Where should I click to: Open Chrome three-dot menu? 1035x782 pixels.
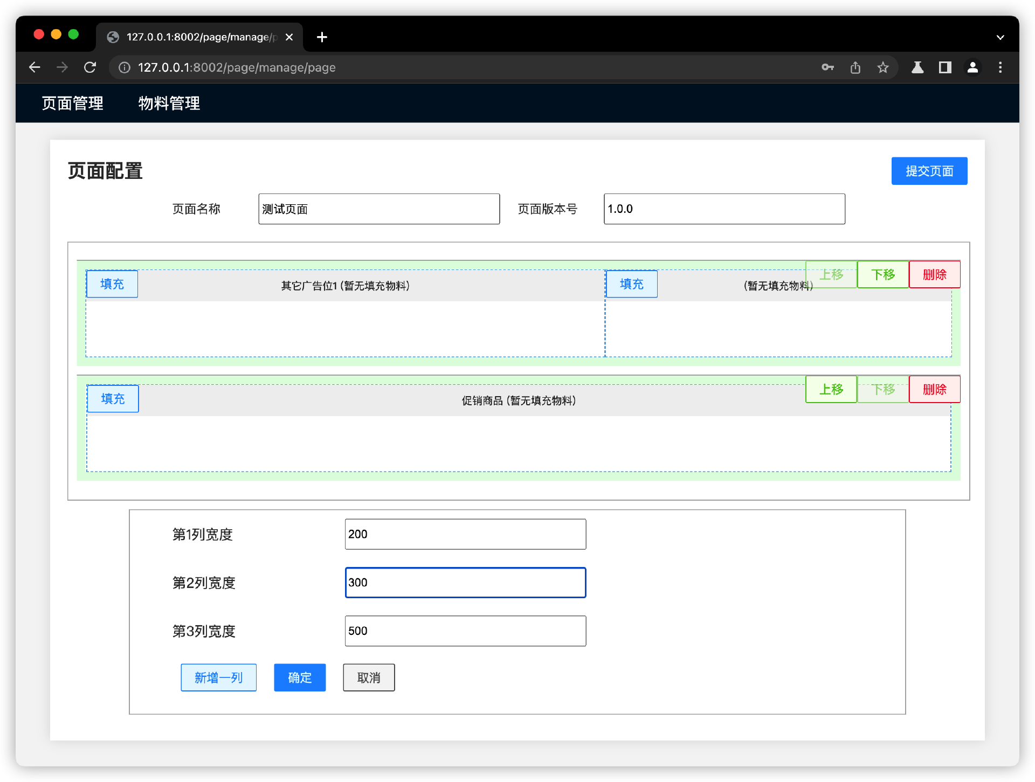(1000, 67)
